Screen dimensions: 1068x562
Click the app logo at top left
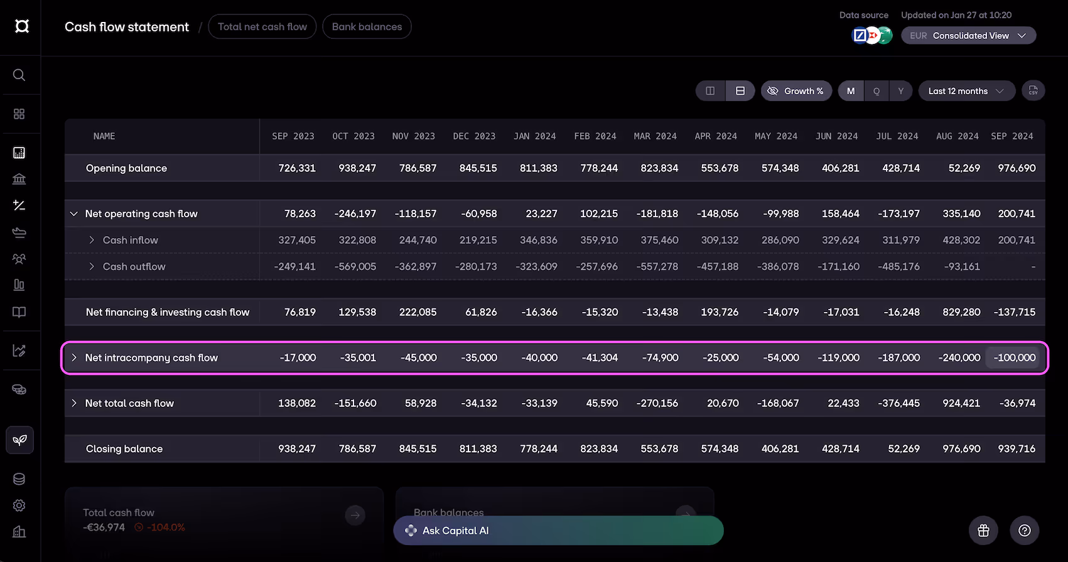pyautogui.click(x=22, y=26)
